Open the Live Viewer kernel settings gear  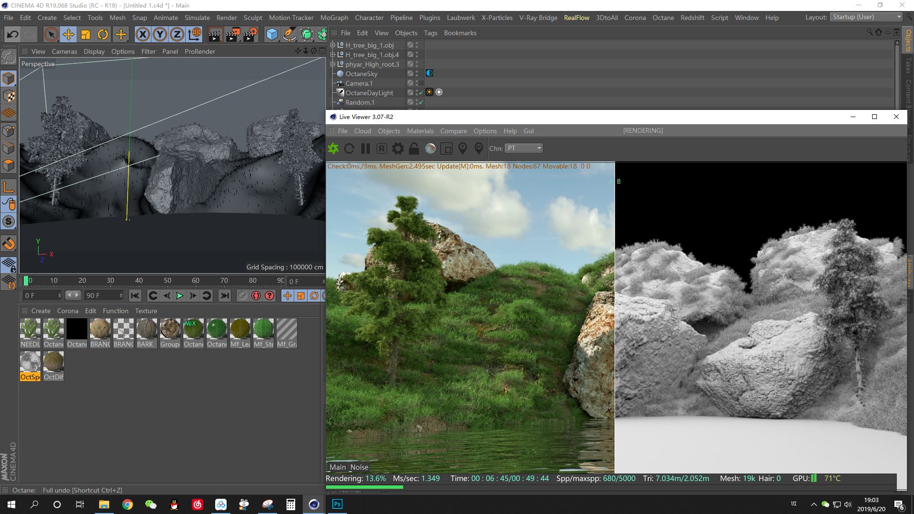tap(397, 148)
